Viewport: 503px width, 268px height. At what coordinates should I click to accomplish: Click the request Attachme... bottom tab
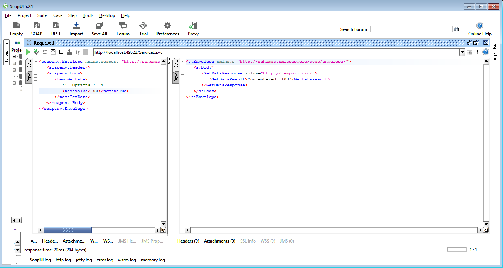74,241
